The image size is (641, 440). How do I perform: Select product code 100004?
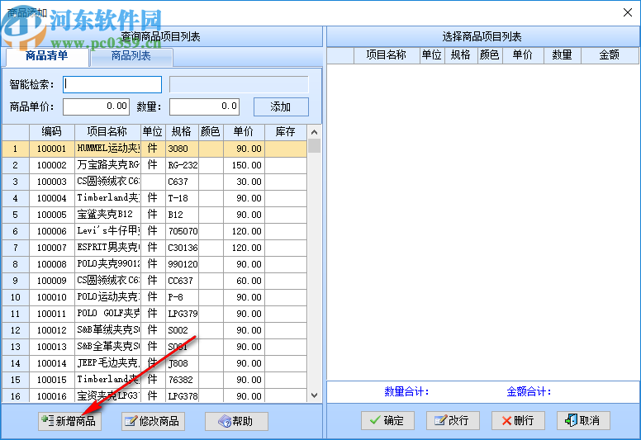[52, 198]
